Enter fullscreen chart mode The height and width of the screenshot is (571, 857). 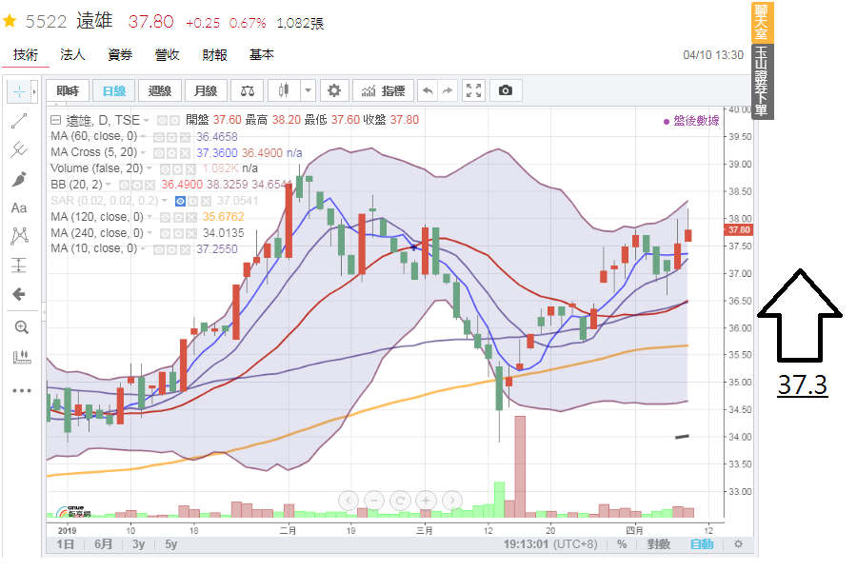tap(474, 90)
